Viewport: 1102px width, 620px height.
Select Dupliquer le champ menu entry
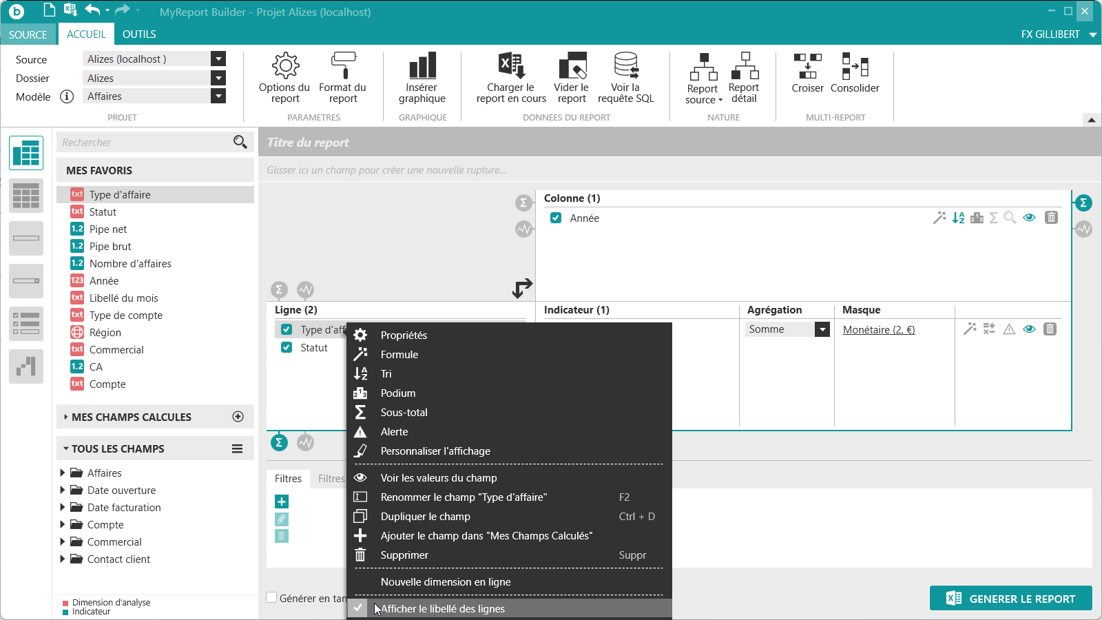(x=425, y=517)
